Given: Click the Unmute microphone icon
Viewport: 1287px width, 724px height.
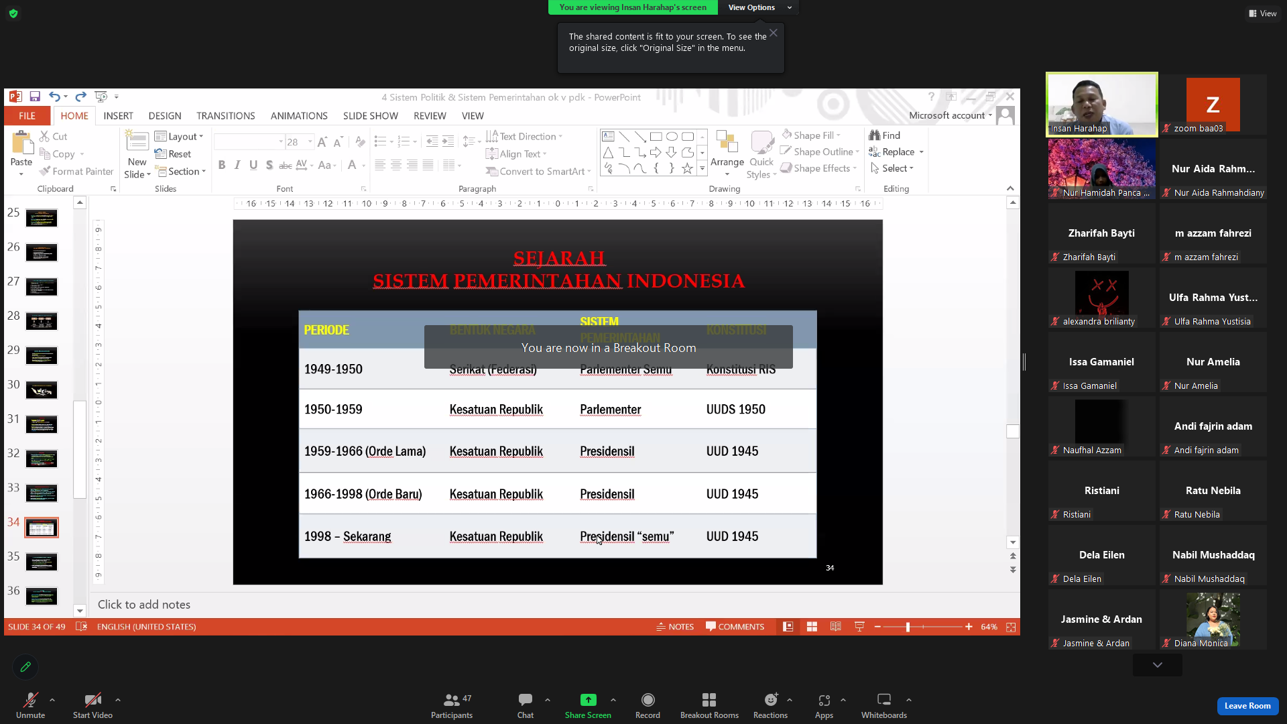Looking at the screenshot, I should (x=31, y=700).
